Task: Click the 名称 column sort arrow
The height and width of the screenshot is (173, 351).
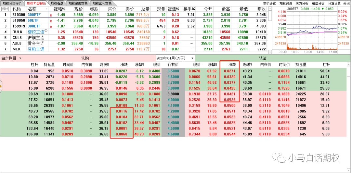Action: (x=46, y=9)
